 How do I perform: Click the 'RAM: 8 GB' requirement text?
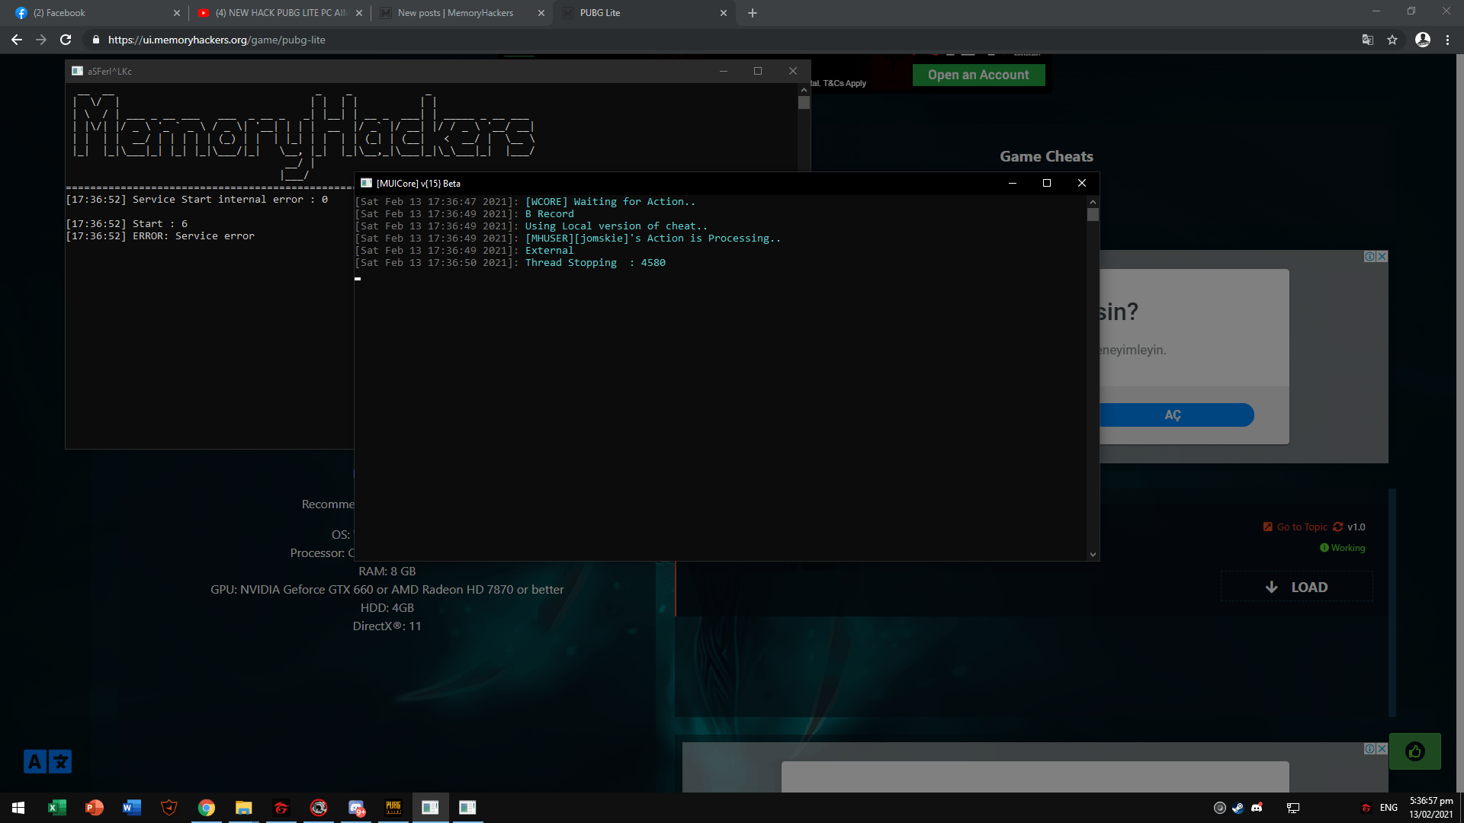coord(387,571)
